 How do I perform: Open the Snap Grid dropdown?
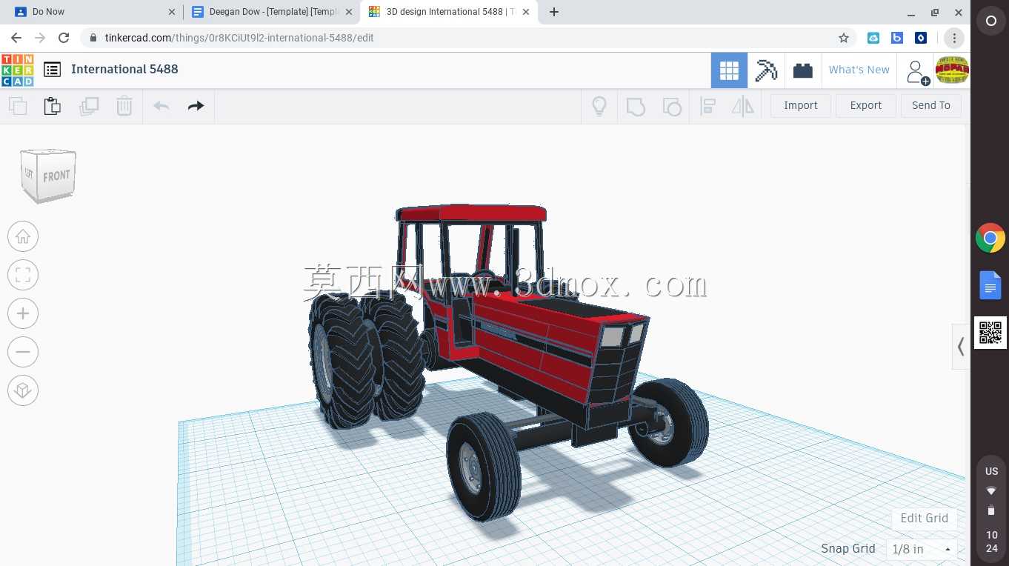click(922, 549)
